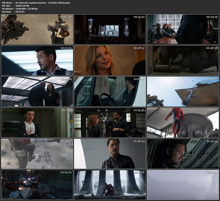220x201 pixels.
Task: Open the hallway conversation frame at 01:25:30
Action: (x=110, y=123)
